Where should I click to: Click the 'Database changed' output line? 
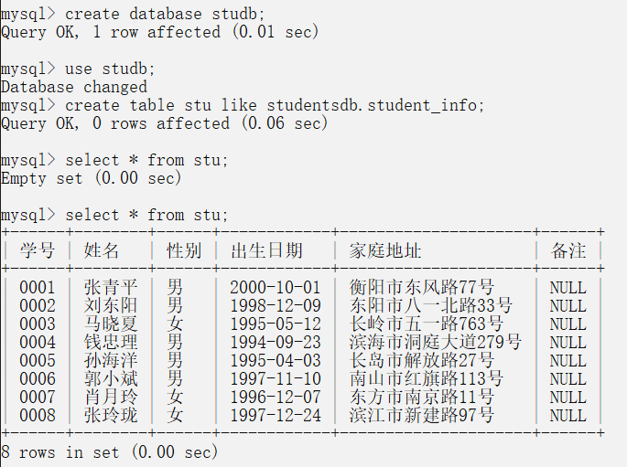[x=73, y=87]
